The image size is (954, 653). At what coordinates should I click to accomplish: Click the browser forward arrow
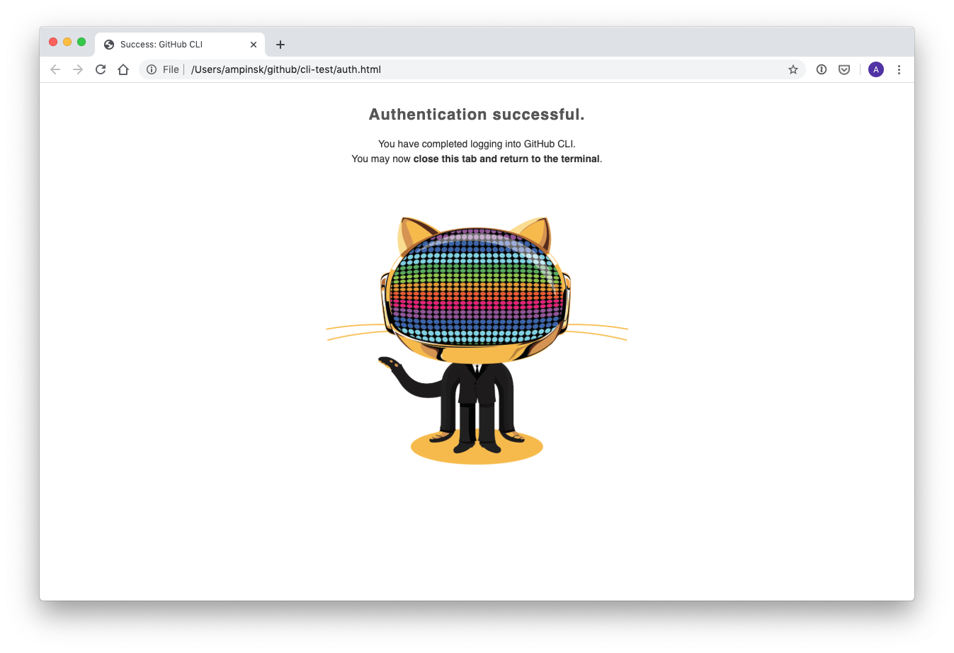[78, 69]
